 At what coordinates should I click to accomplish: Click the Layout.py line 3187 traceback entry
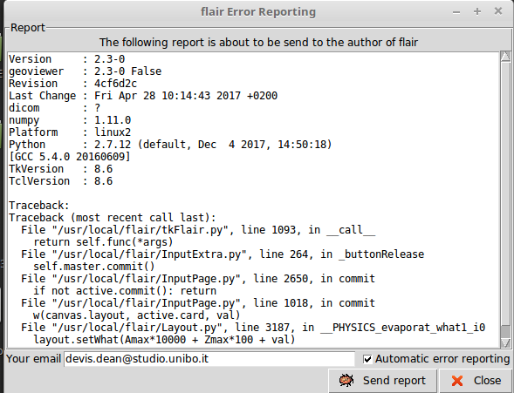click(253, 328)
